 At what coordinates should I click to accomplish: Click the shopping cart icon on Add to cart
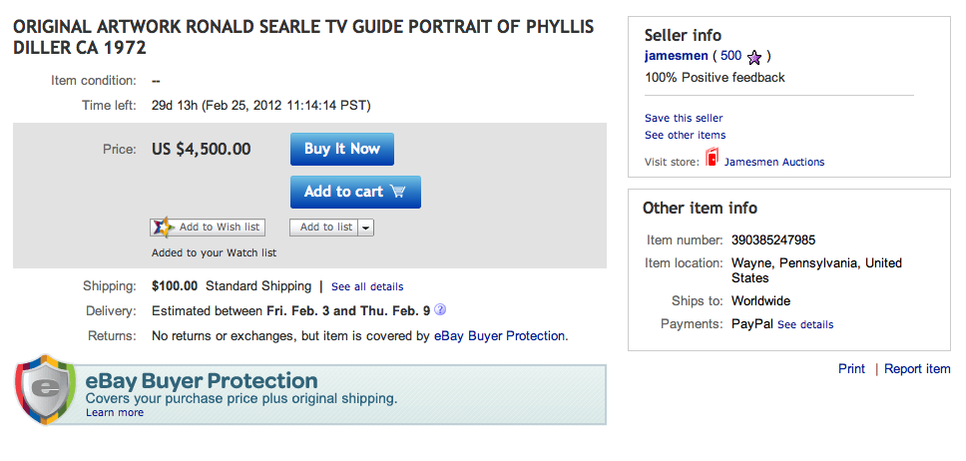coord(398,192)
